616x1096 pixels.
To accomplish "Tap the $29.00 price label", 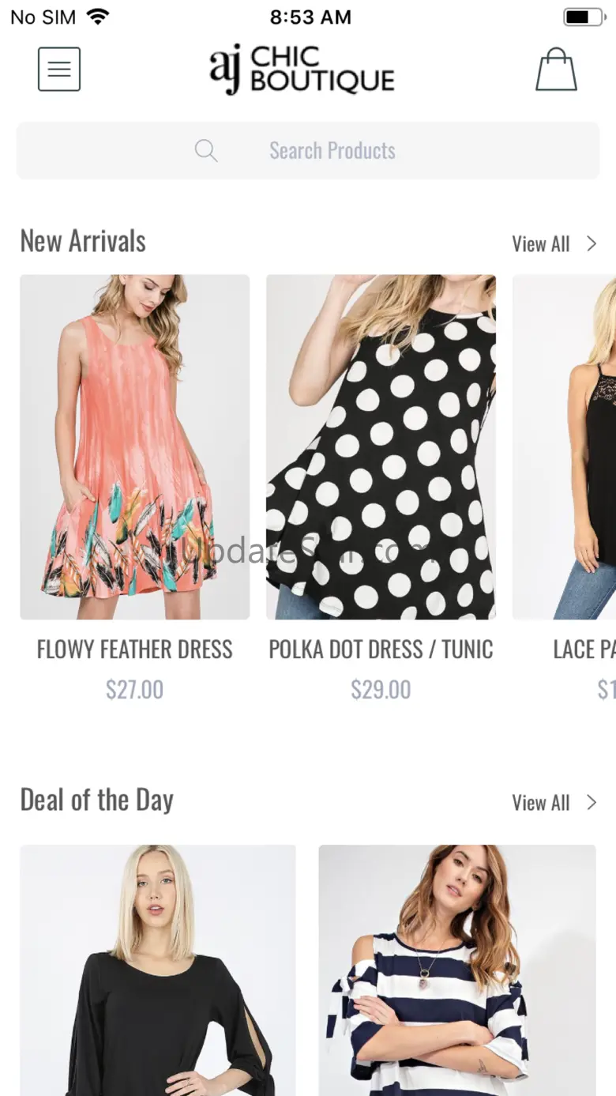I will click(x=381, y=690).
